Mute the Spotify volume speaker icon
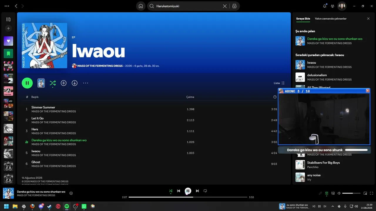 tap(339, 193)
